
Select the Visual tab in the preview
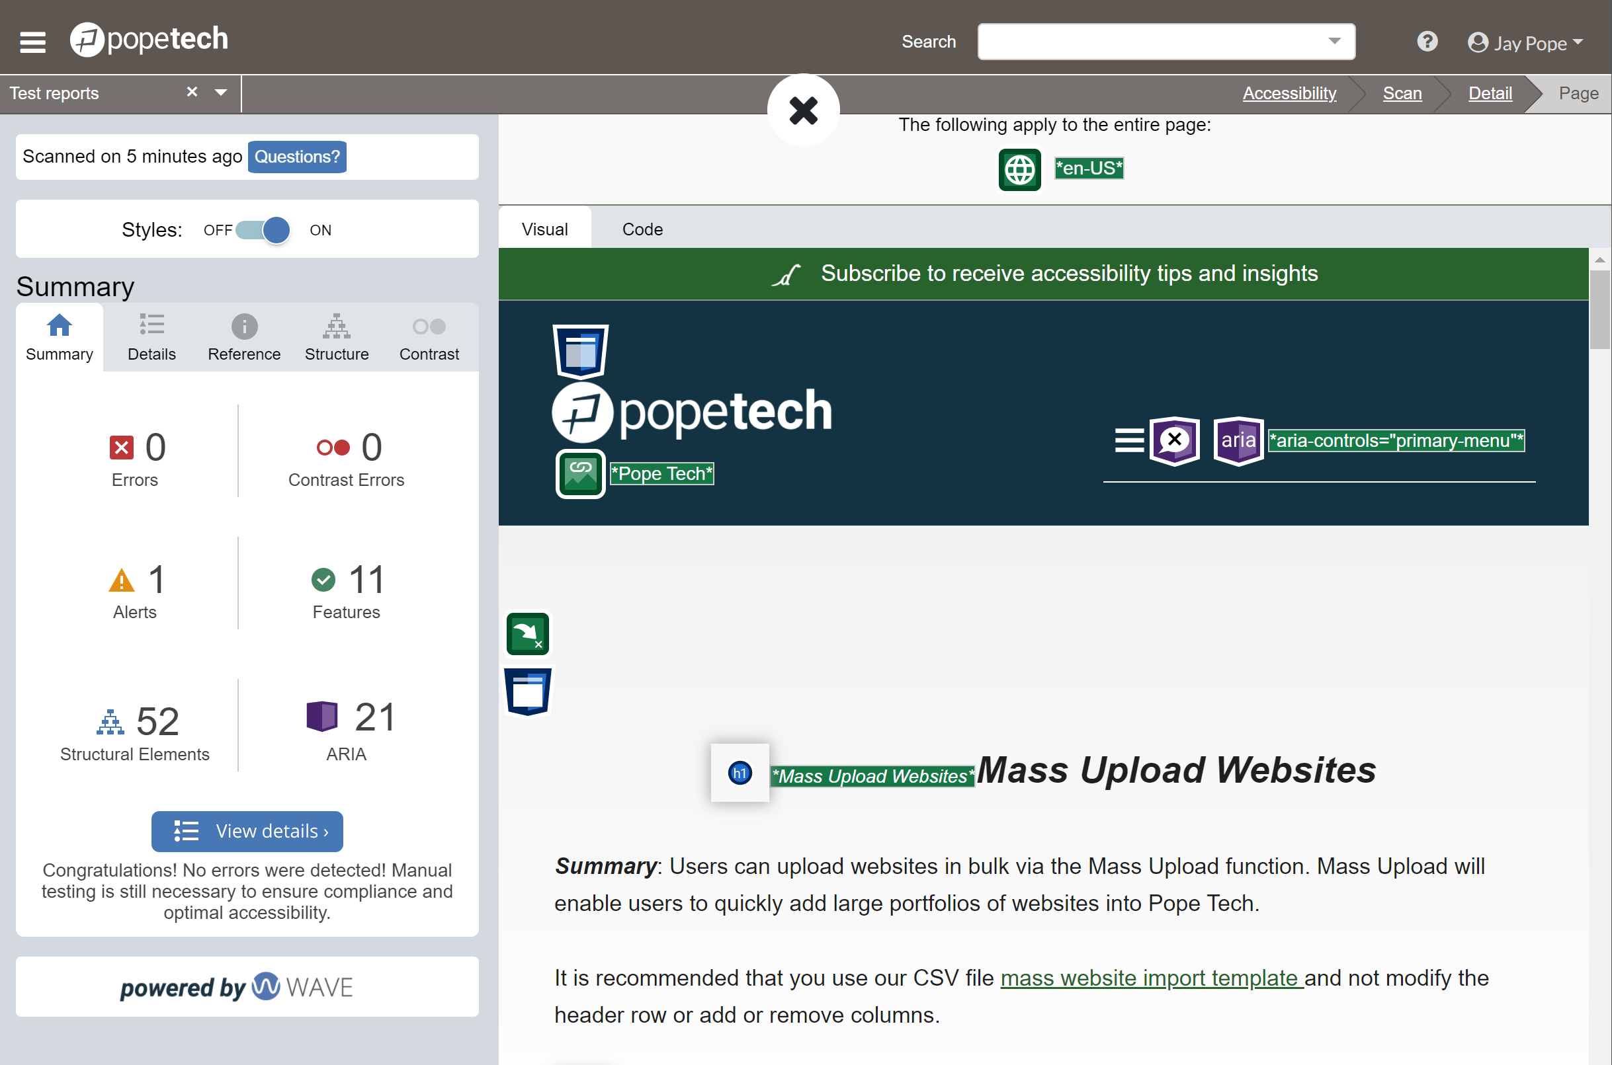coord(546,228)
